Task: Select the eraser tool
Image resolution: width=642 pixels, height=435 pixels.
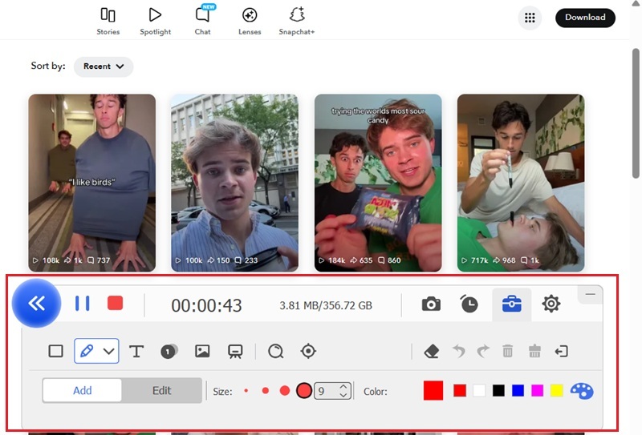Action: click(x=432, y=351)
